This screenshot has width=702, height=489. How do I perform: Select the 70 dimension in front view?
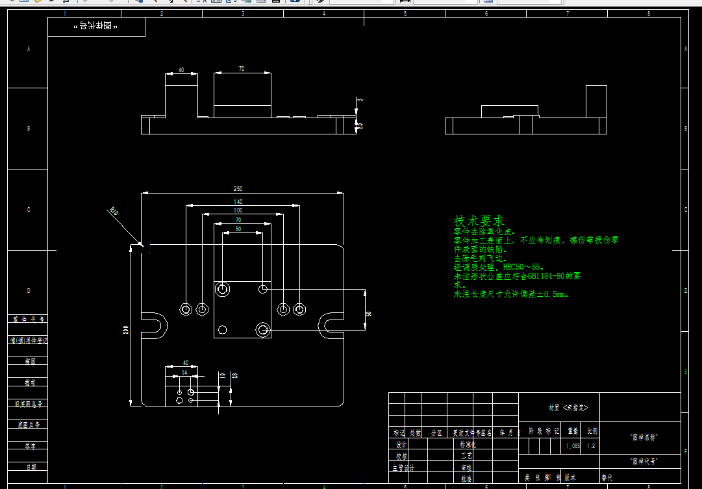click(x=242, y=69)
